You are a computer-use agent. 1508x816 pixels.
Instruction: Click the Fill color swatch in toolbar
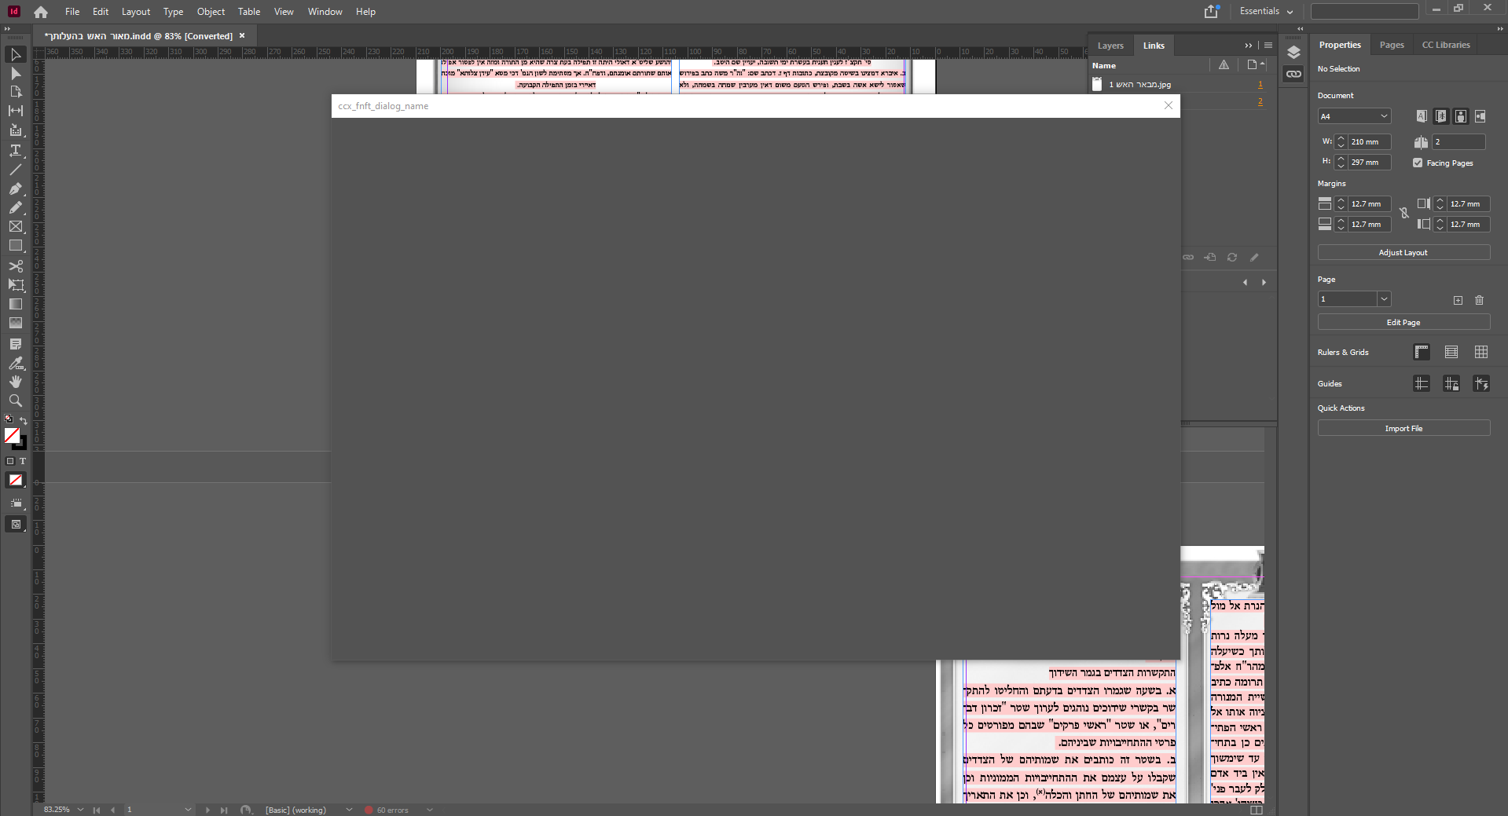[x=12, y=435]
